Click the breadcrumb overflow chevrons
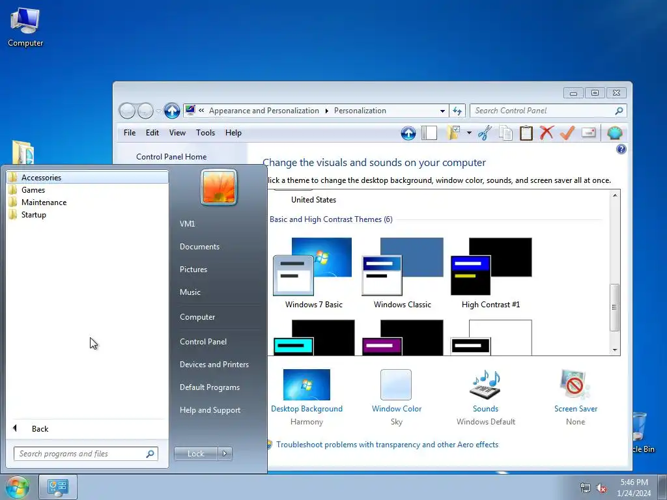This screenshot has width=667, height=500. pyautogui.click(x=201, y=110)
